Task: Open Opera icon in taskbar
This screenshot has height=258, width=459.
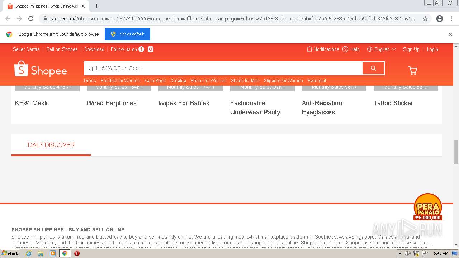Action: 77,253
